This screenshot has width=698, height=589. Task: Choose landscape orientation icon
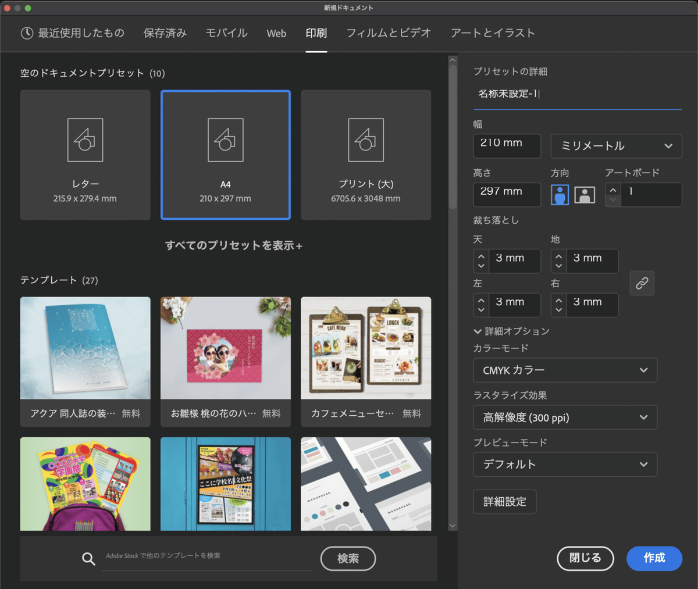[585, 195]
